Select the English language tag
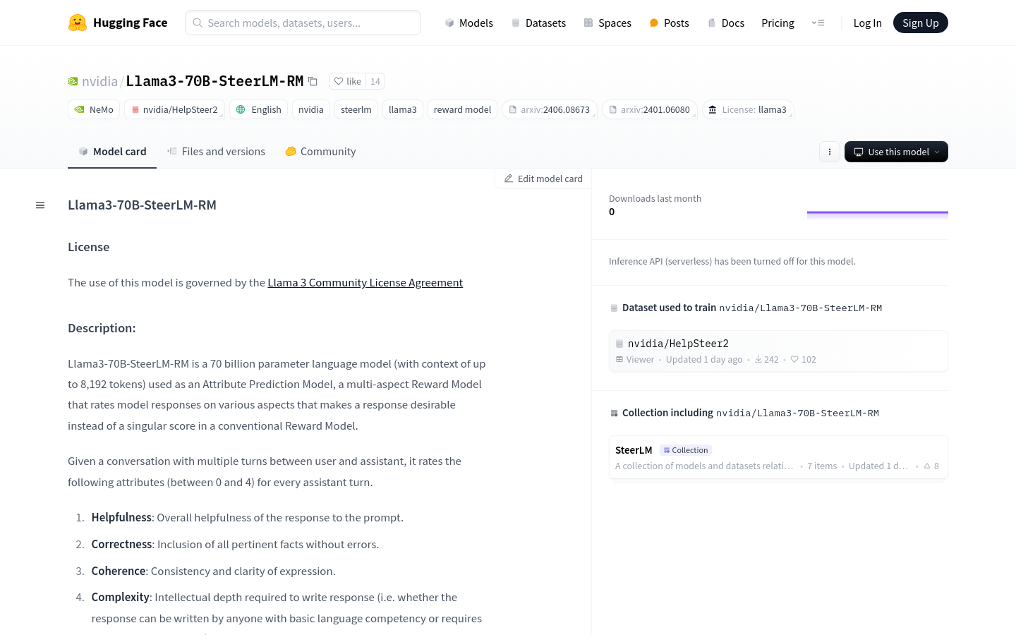The height and width of the screenshot is (635, 1016). coord(258,109)
